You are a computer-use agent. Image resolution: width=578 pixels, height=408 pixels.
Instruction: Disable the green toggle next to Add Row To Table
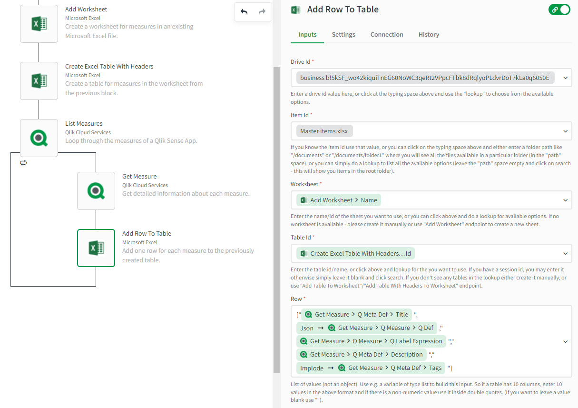point(559,10)
